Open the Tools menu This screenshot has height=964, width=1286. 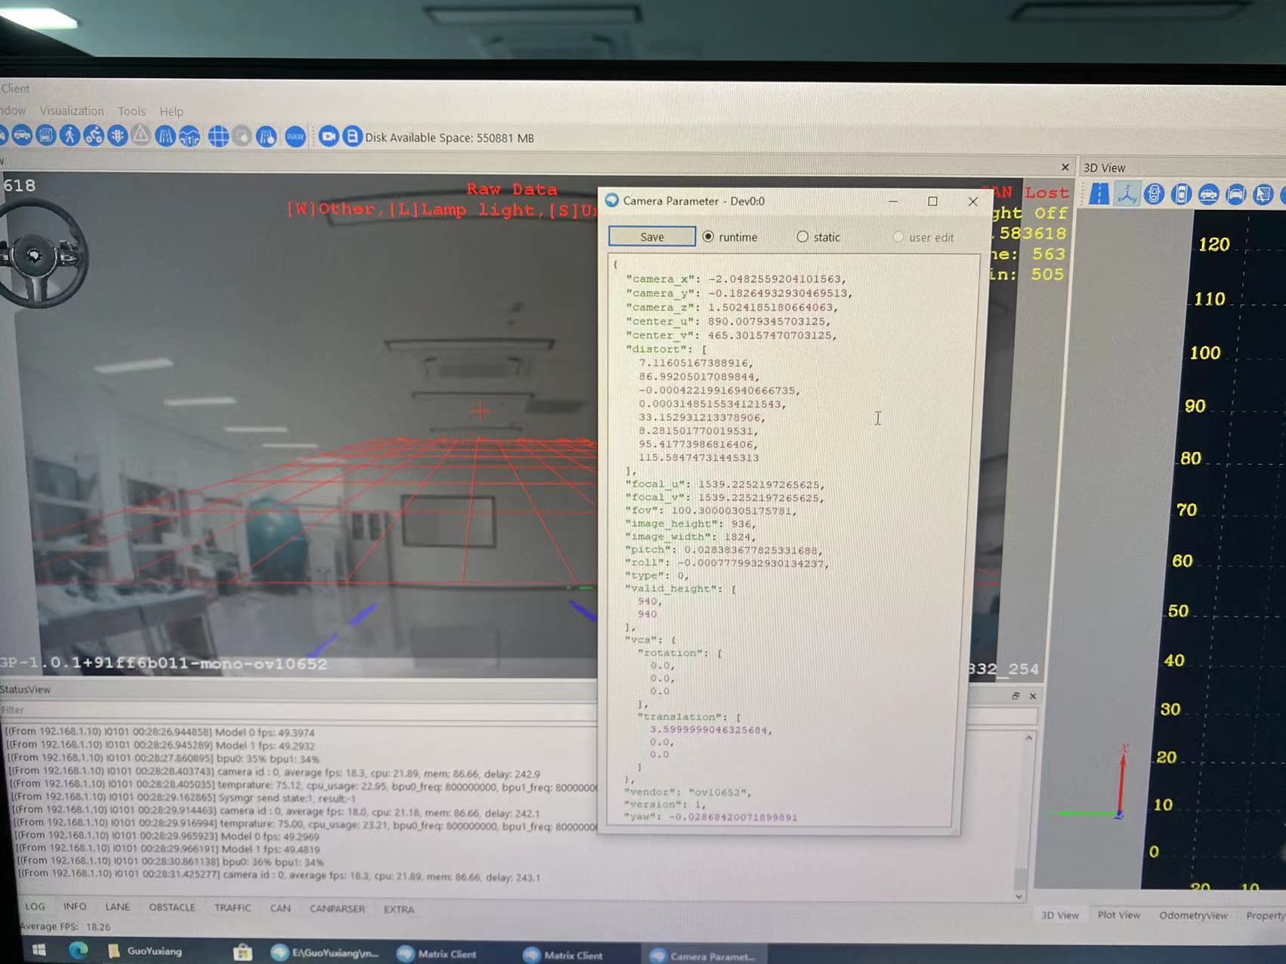(x=131, y=111)
